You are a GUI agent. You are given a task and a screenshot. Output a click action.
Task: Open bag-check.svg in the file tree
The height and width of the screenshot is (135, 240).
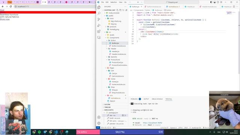116,21
